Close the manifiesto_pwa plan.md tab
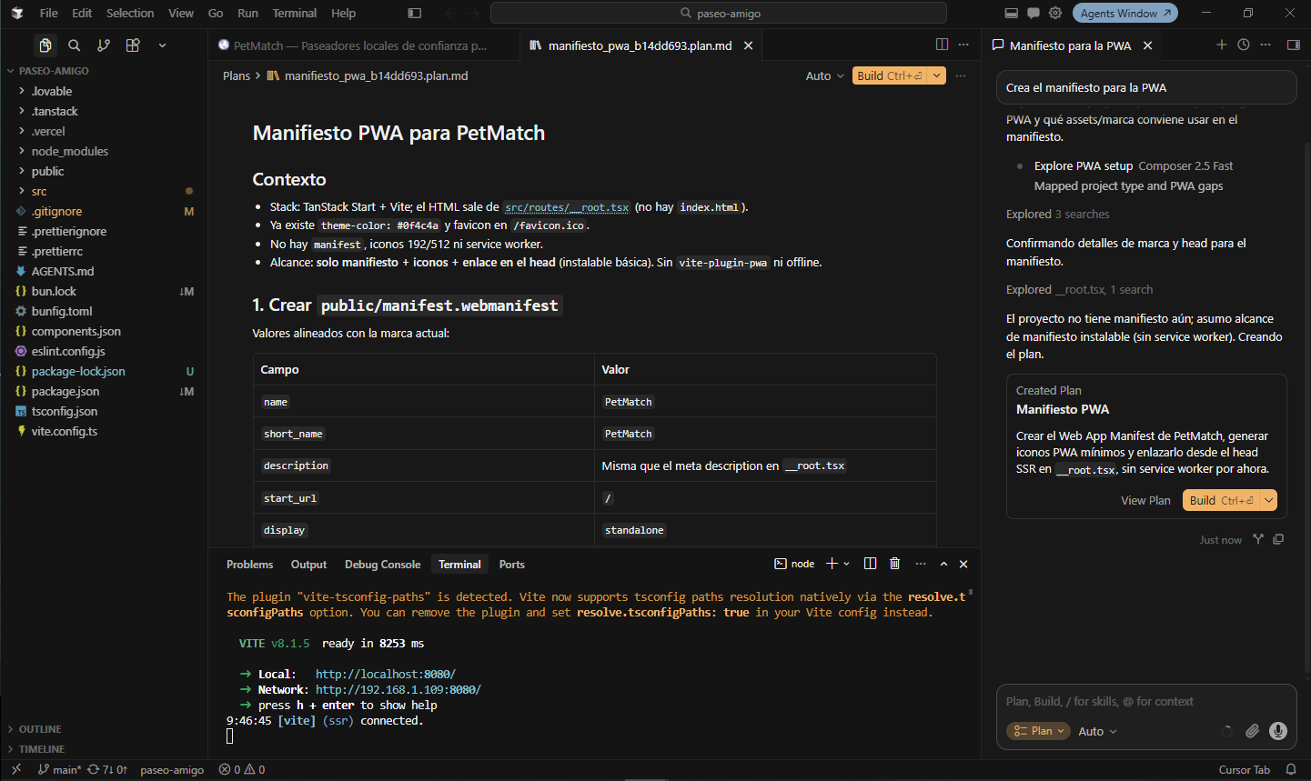The height and width of the screenshot is (781, 1311). point(749,45)
